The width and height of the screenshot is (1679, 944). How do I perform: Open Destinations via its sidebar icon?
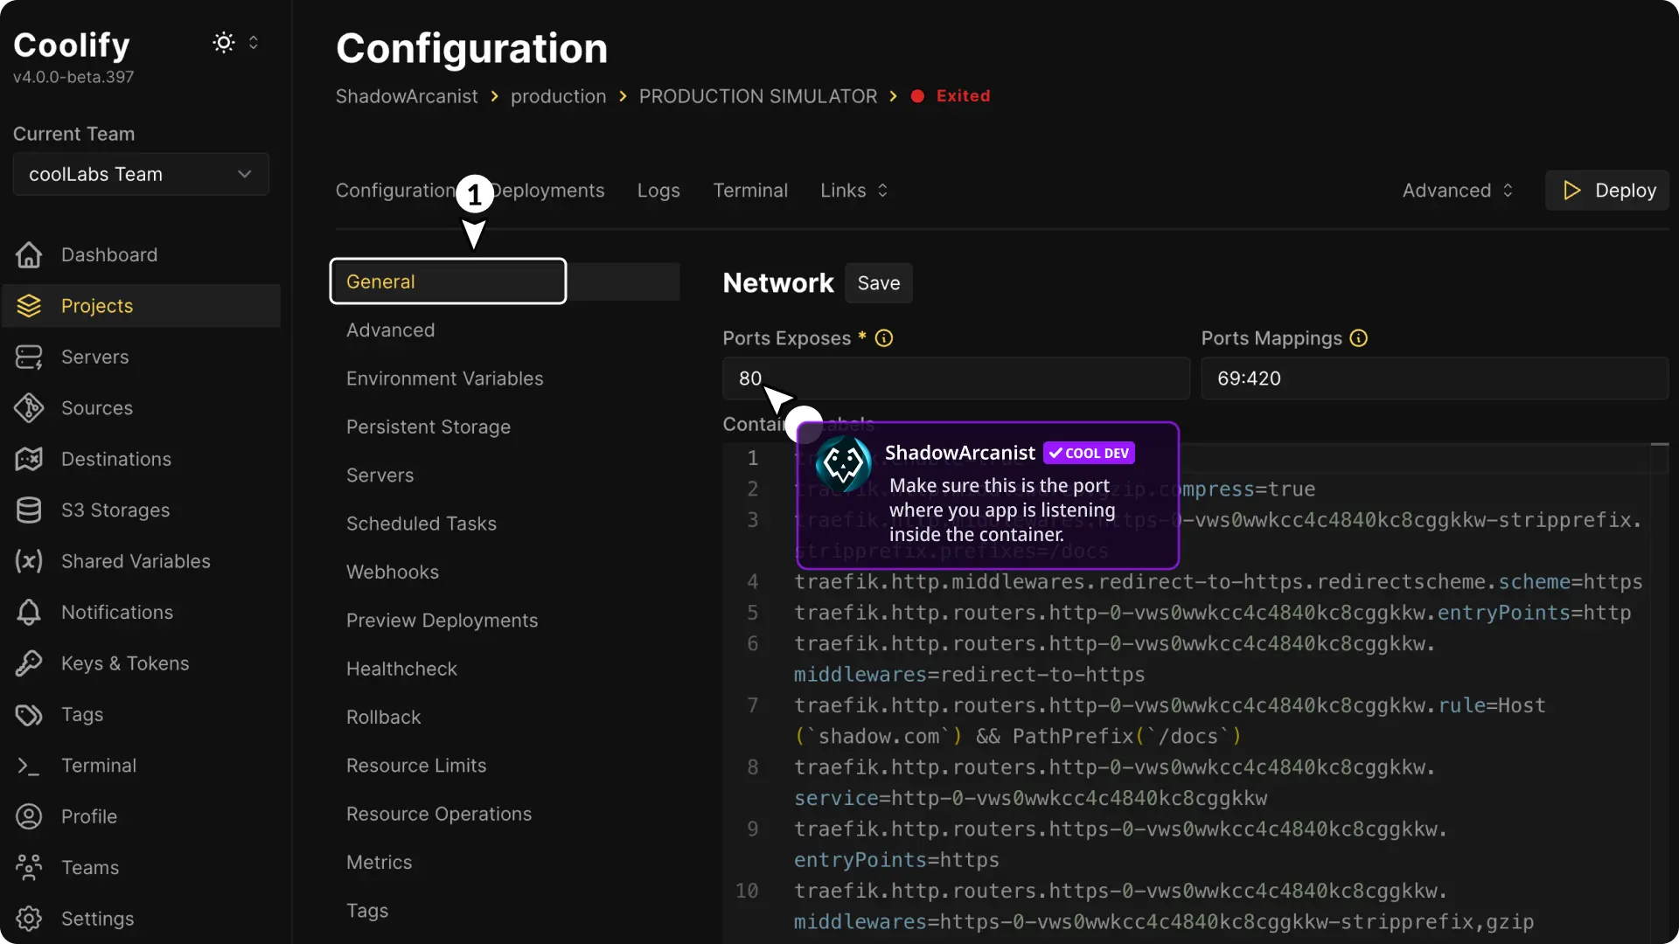[x=29, y=459]
